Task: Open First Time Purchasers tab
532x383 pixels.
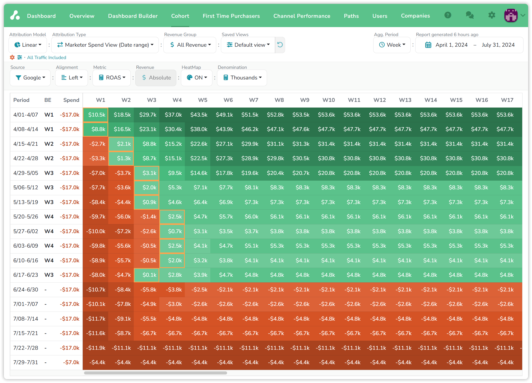Action: point(231,16)
